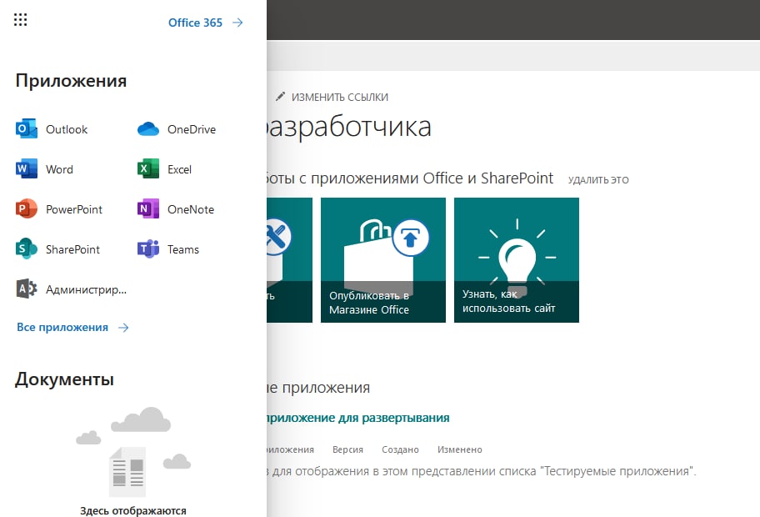The height and width of the screenshot is (517, 760).
Task: Open the Teams text label
Action: (x=183, y=249)
